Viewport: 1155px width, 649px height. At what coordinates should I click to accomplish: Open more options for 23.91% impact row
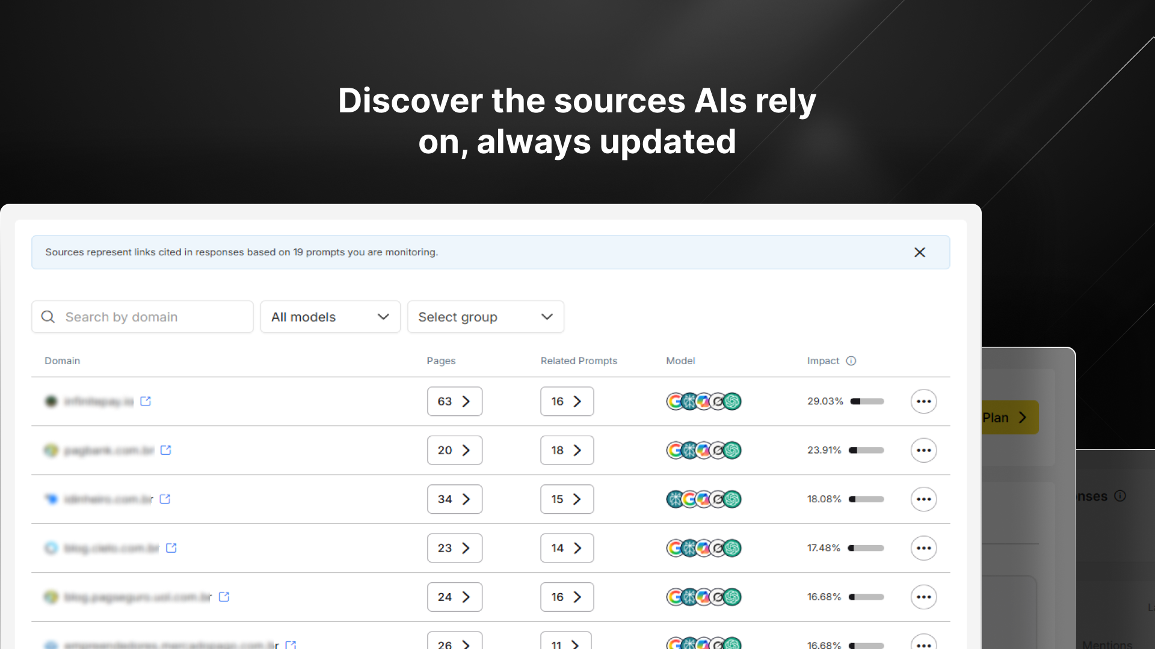[x=923, y=450]
